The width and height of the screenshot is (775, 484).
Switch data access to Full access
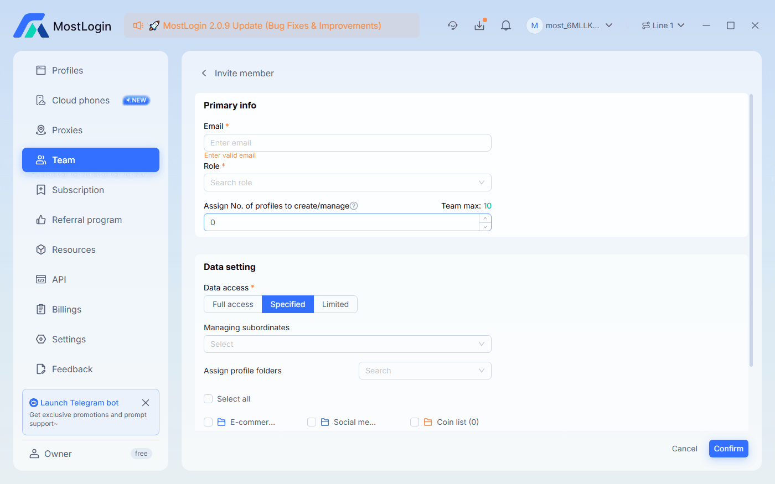[232, 304]
